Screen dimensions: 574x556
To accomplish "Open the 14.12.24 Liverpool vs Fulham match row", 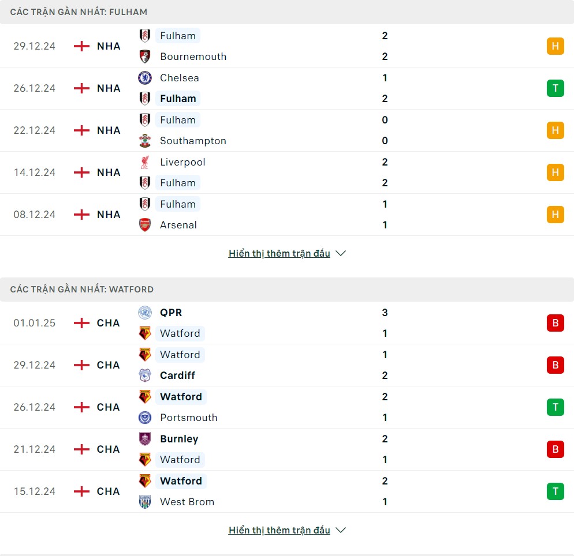I will (x=287, y=172).
